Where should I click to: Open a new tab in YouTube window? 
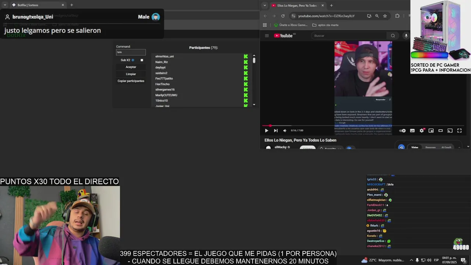tap(331, 6)
